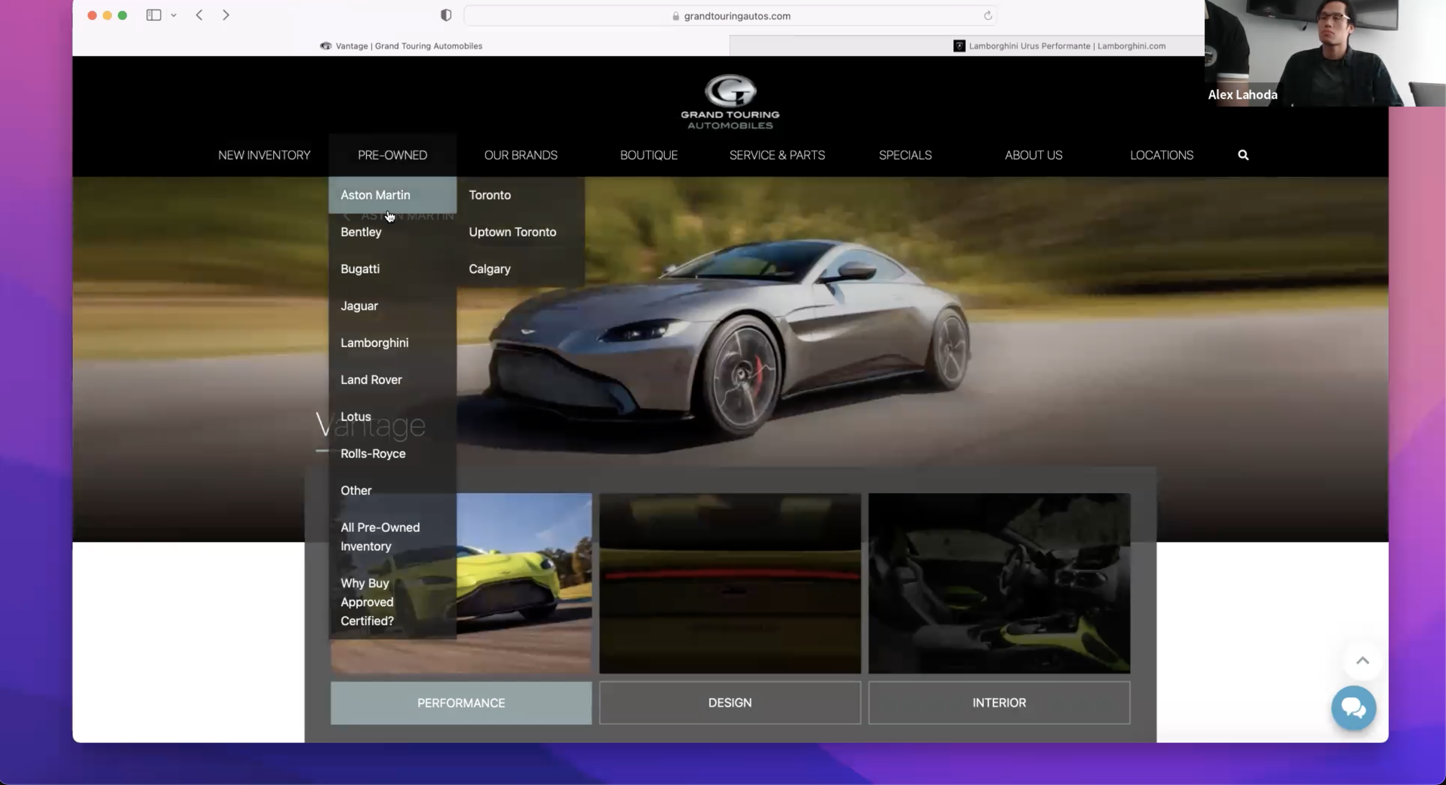Expand the tab group chevron
This screenshot has height=785, width=1446.
click(174, 16)
